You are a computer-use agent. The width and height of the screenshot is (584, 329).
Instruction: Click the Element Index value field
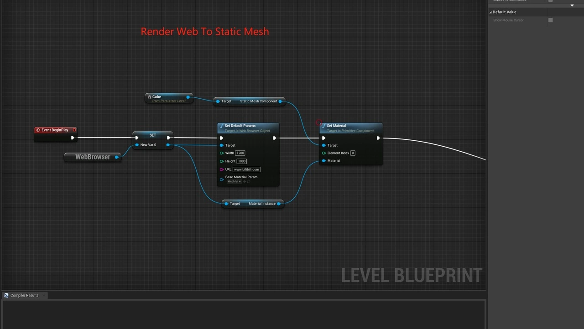pos(353,153)
